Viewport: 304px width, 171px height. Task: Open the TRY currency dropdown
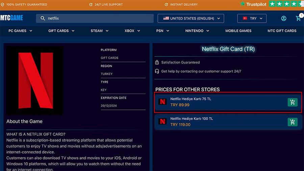pos(252,19)
